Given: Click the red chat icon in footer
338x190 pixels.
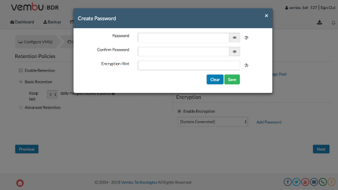Looking at the screenshot, I should point(20,183).
